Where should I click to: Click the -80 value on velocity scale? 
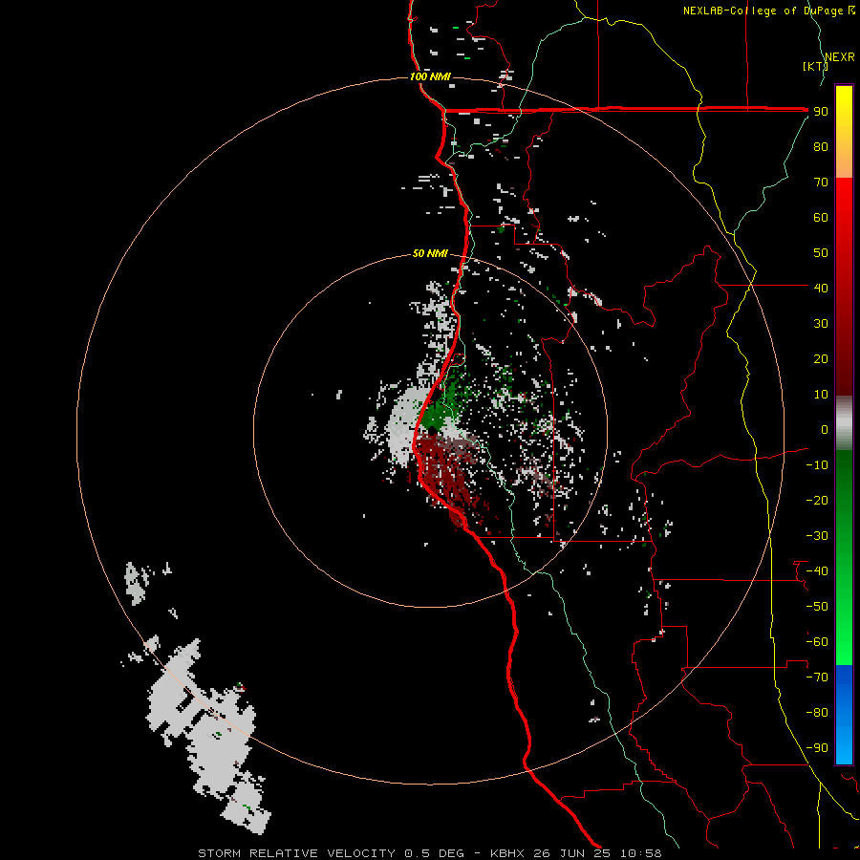817,713
